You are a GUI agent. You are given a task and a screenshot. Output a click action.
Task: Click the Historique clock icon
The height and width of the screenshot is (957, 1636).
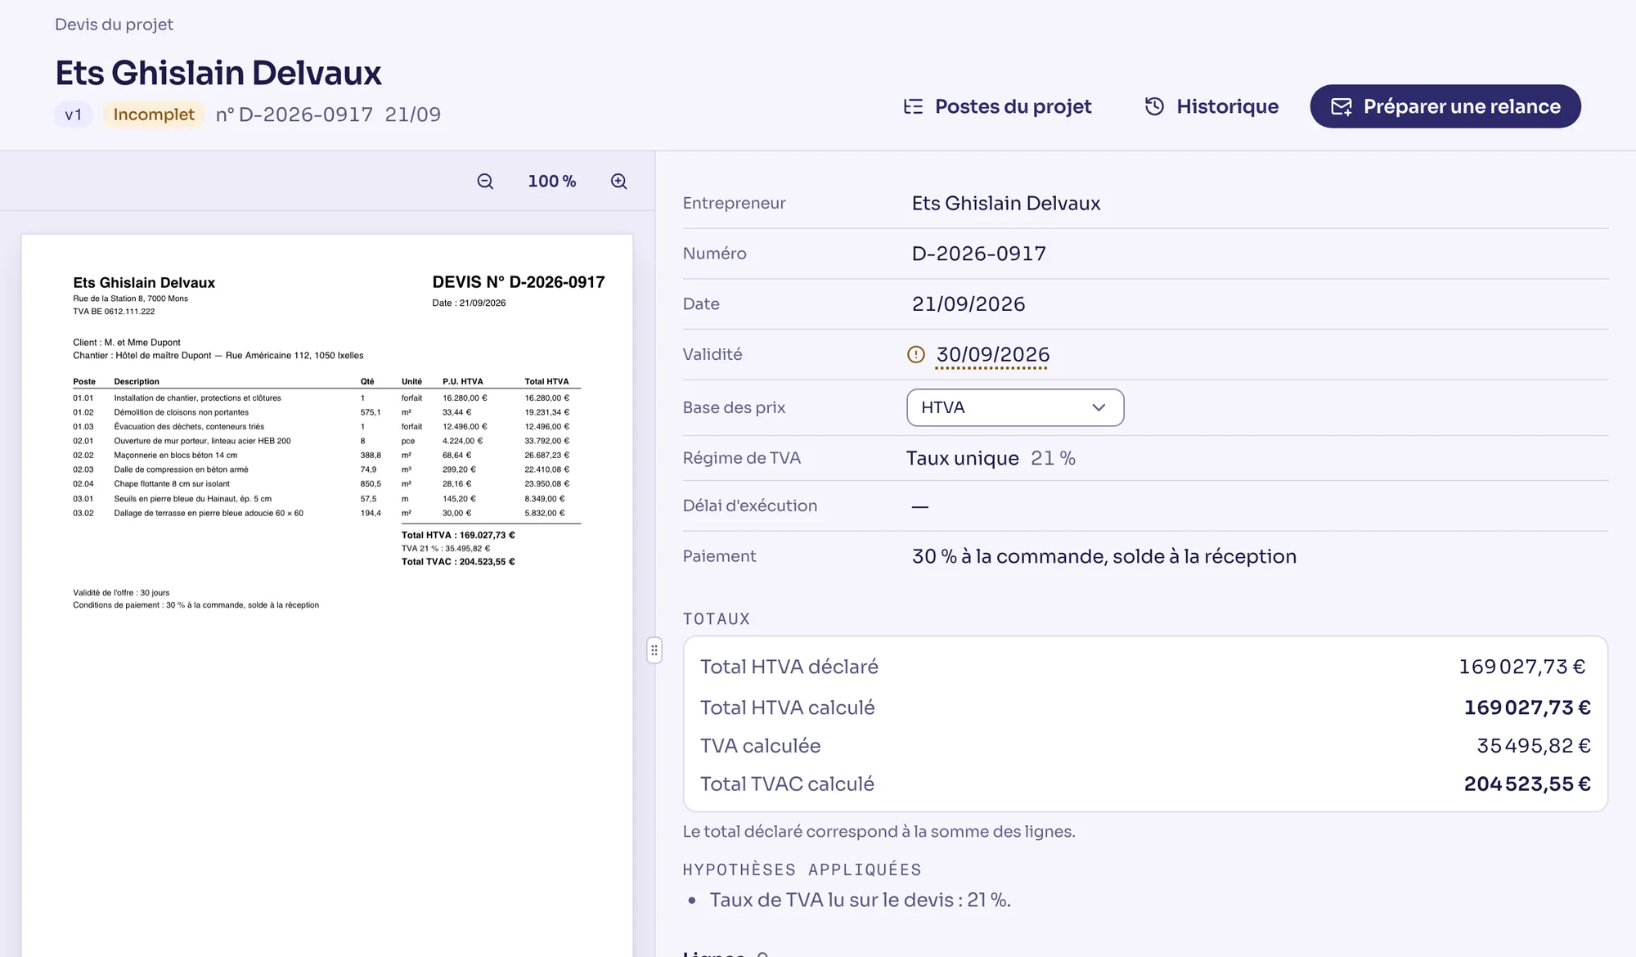pyautogui.click(x=1154, y=106)
